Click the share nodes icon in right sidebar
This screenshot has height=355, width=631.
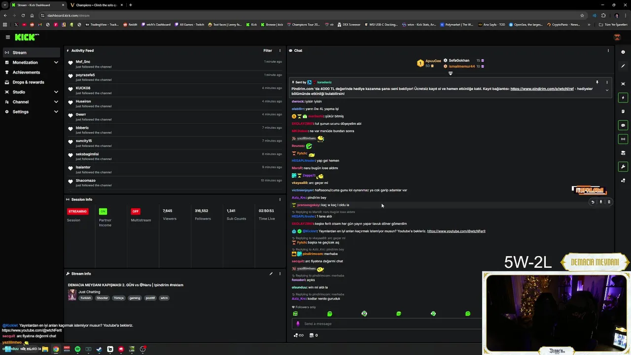click(623, 180)
